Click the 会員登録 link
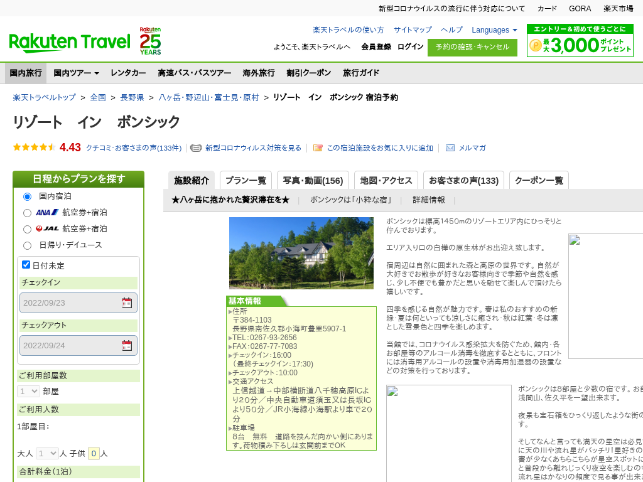The image size is (643, 482). pyautogui.click(x=376, y=46)
